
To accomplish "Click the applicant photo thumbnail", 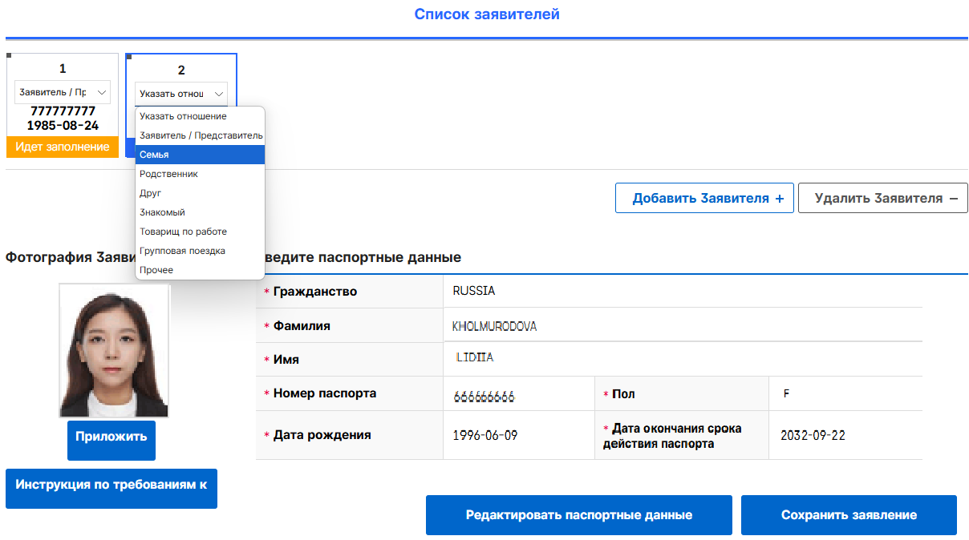I will click(x=114, y=351).
